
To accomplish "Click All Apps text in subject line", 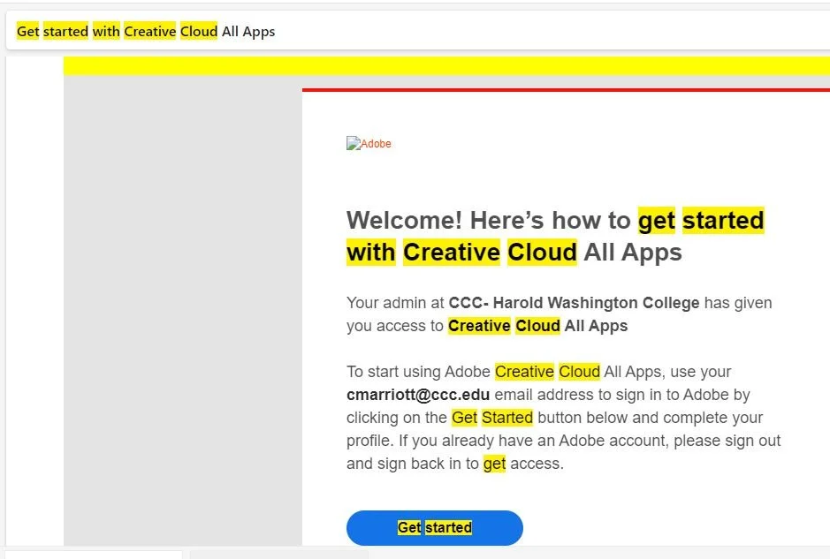I will click(x=248, y=31).
